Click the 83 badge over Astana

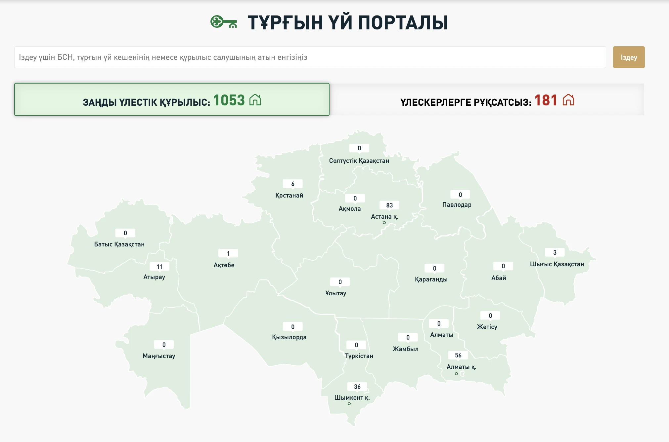pos(389,205)
